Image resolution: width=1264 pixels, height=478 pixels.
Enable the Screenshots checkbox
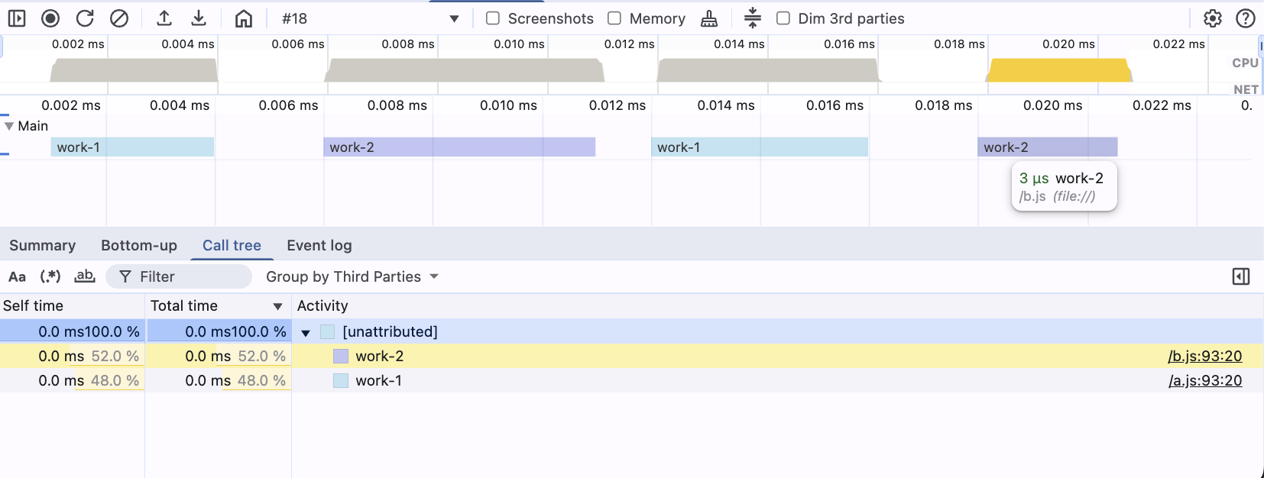tap(493, 18)
